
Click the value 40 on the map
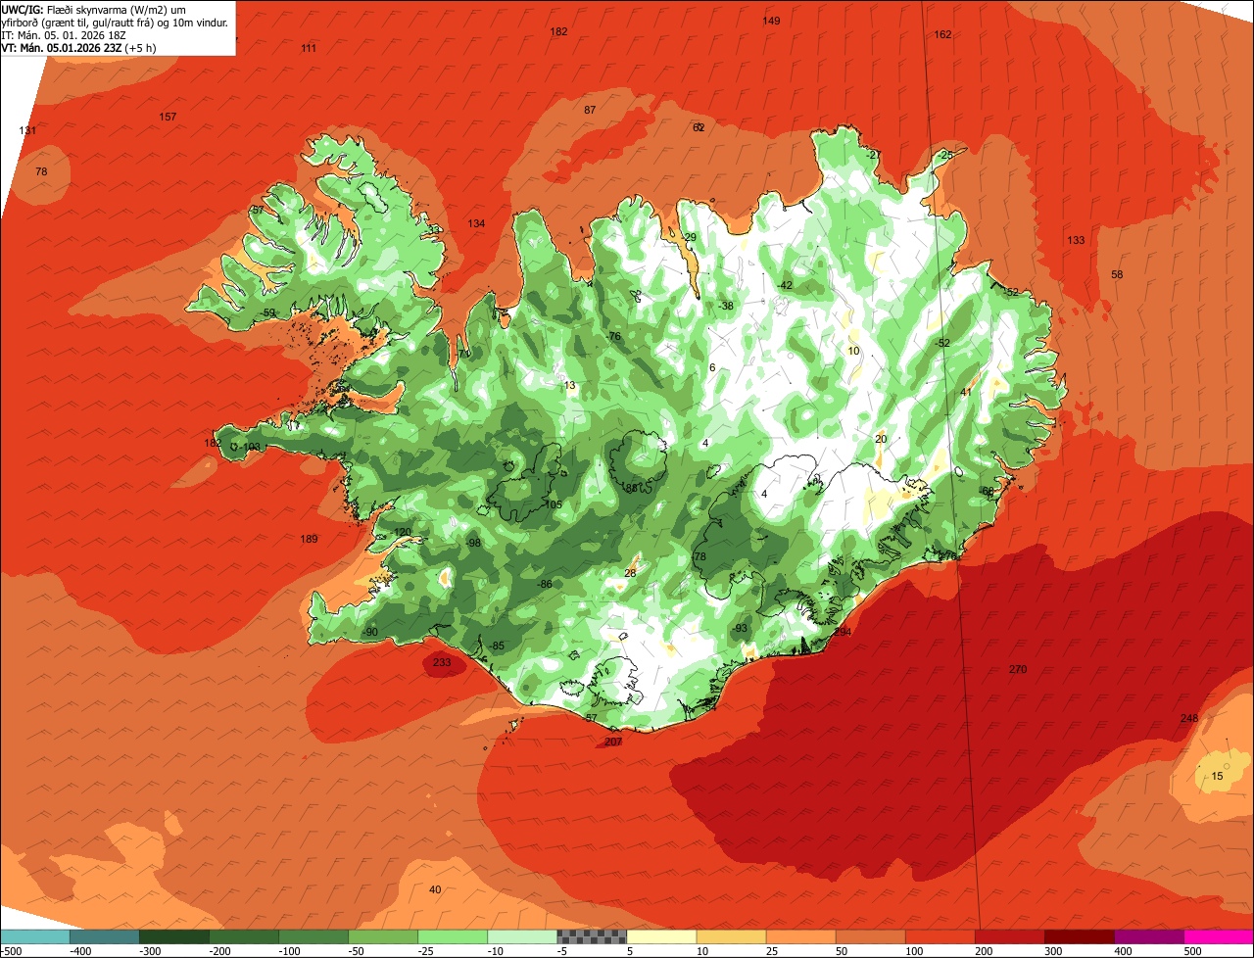pyautogui.click(x=435, y=889)
